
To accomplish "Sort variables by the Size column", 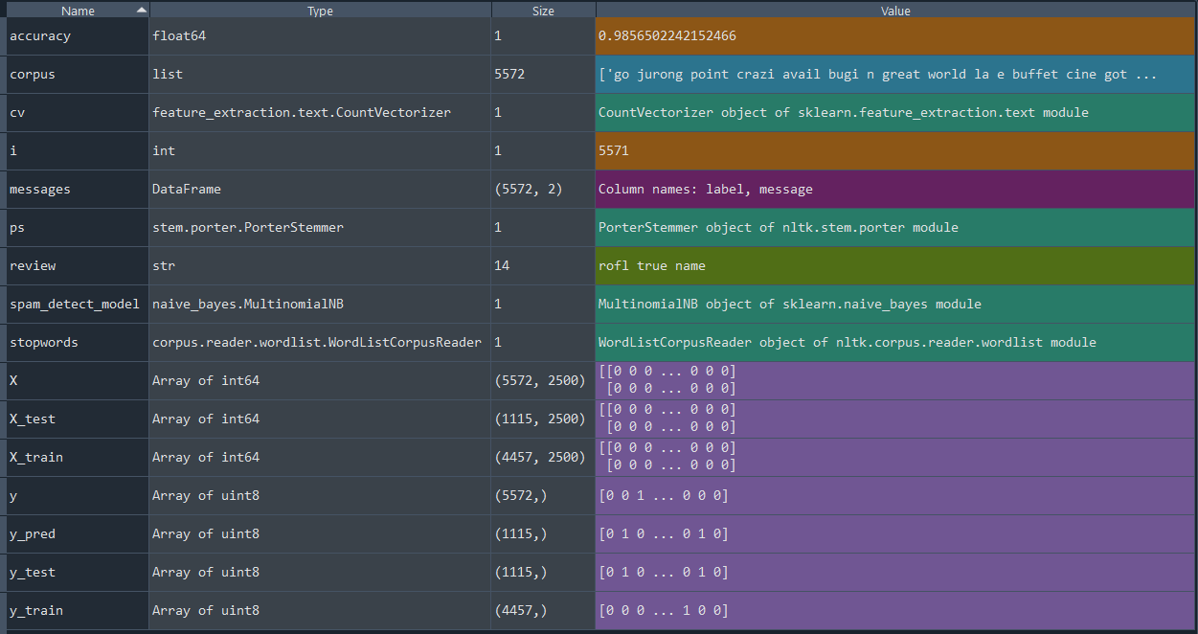I will [x=543, y=11].
